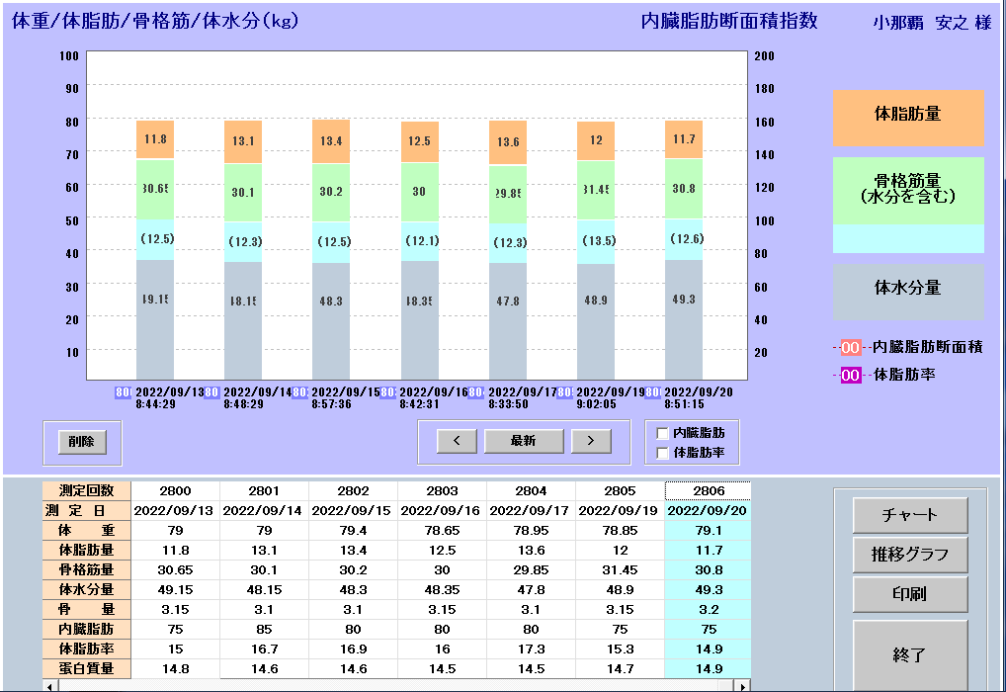1006x692 pixels.
Task: Click the 2022/09/19 9:02:05 axis label
Action: 610,398
